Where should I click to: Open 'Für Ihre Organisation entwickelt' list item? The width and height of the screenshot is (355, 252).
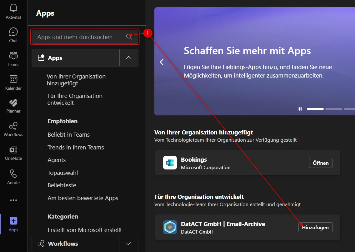(x=75, y=99)
